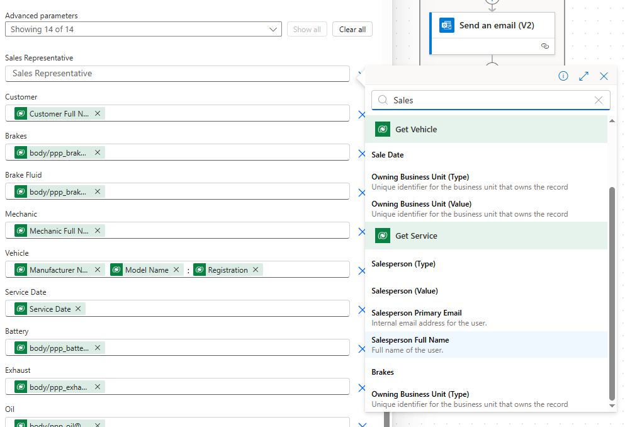
Task: Collapse the Get Service section header
Action: (x=486, y=236)
